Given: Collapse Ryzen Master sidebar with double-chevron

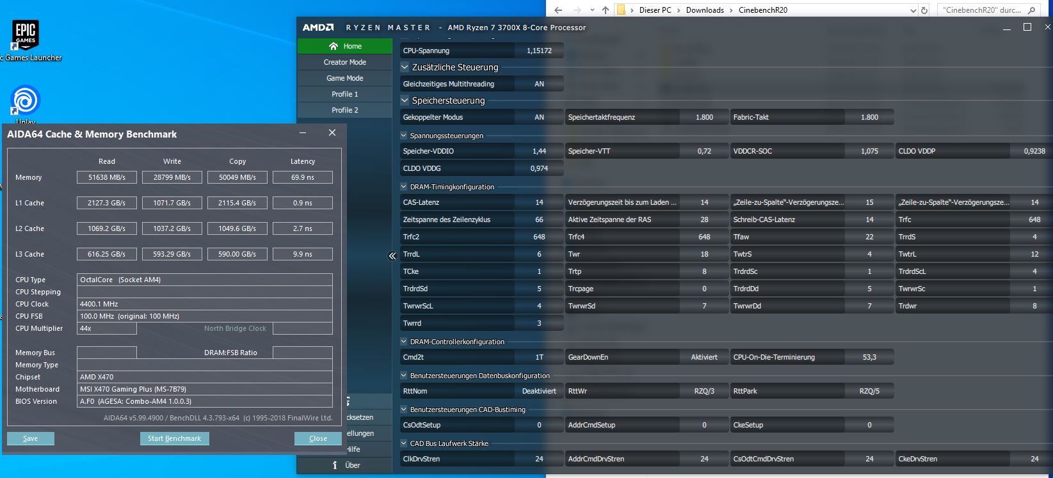Looking at the screenshot, I should click(392, 256).
